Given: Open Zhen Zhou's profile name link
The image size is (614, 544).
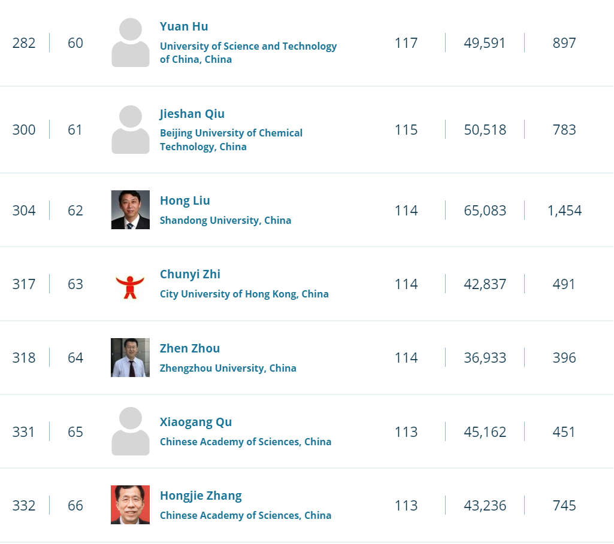Looking at the screenshot, I should pyautogui.click(x=190, y=348).
